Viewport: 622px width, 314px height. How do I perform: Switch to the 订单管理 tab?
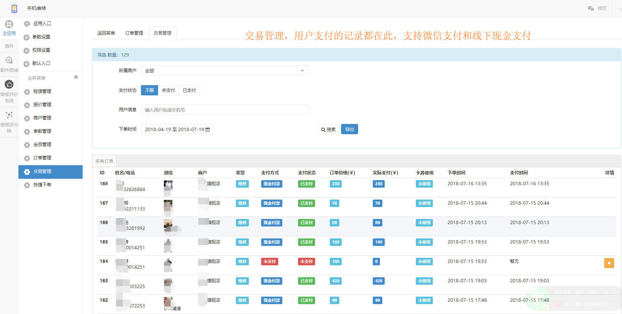coord(134,33)
